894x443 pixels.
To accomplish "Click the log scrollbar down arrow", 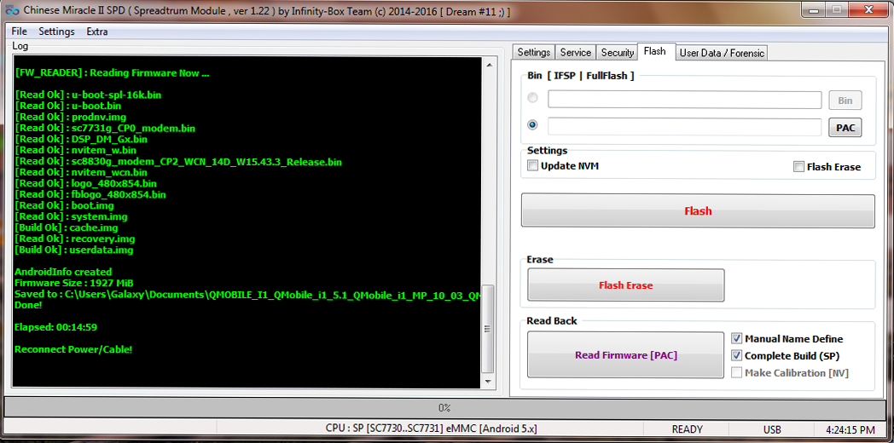I will click(x=487, y=382).
